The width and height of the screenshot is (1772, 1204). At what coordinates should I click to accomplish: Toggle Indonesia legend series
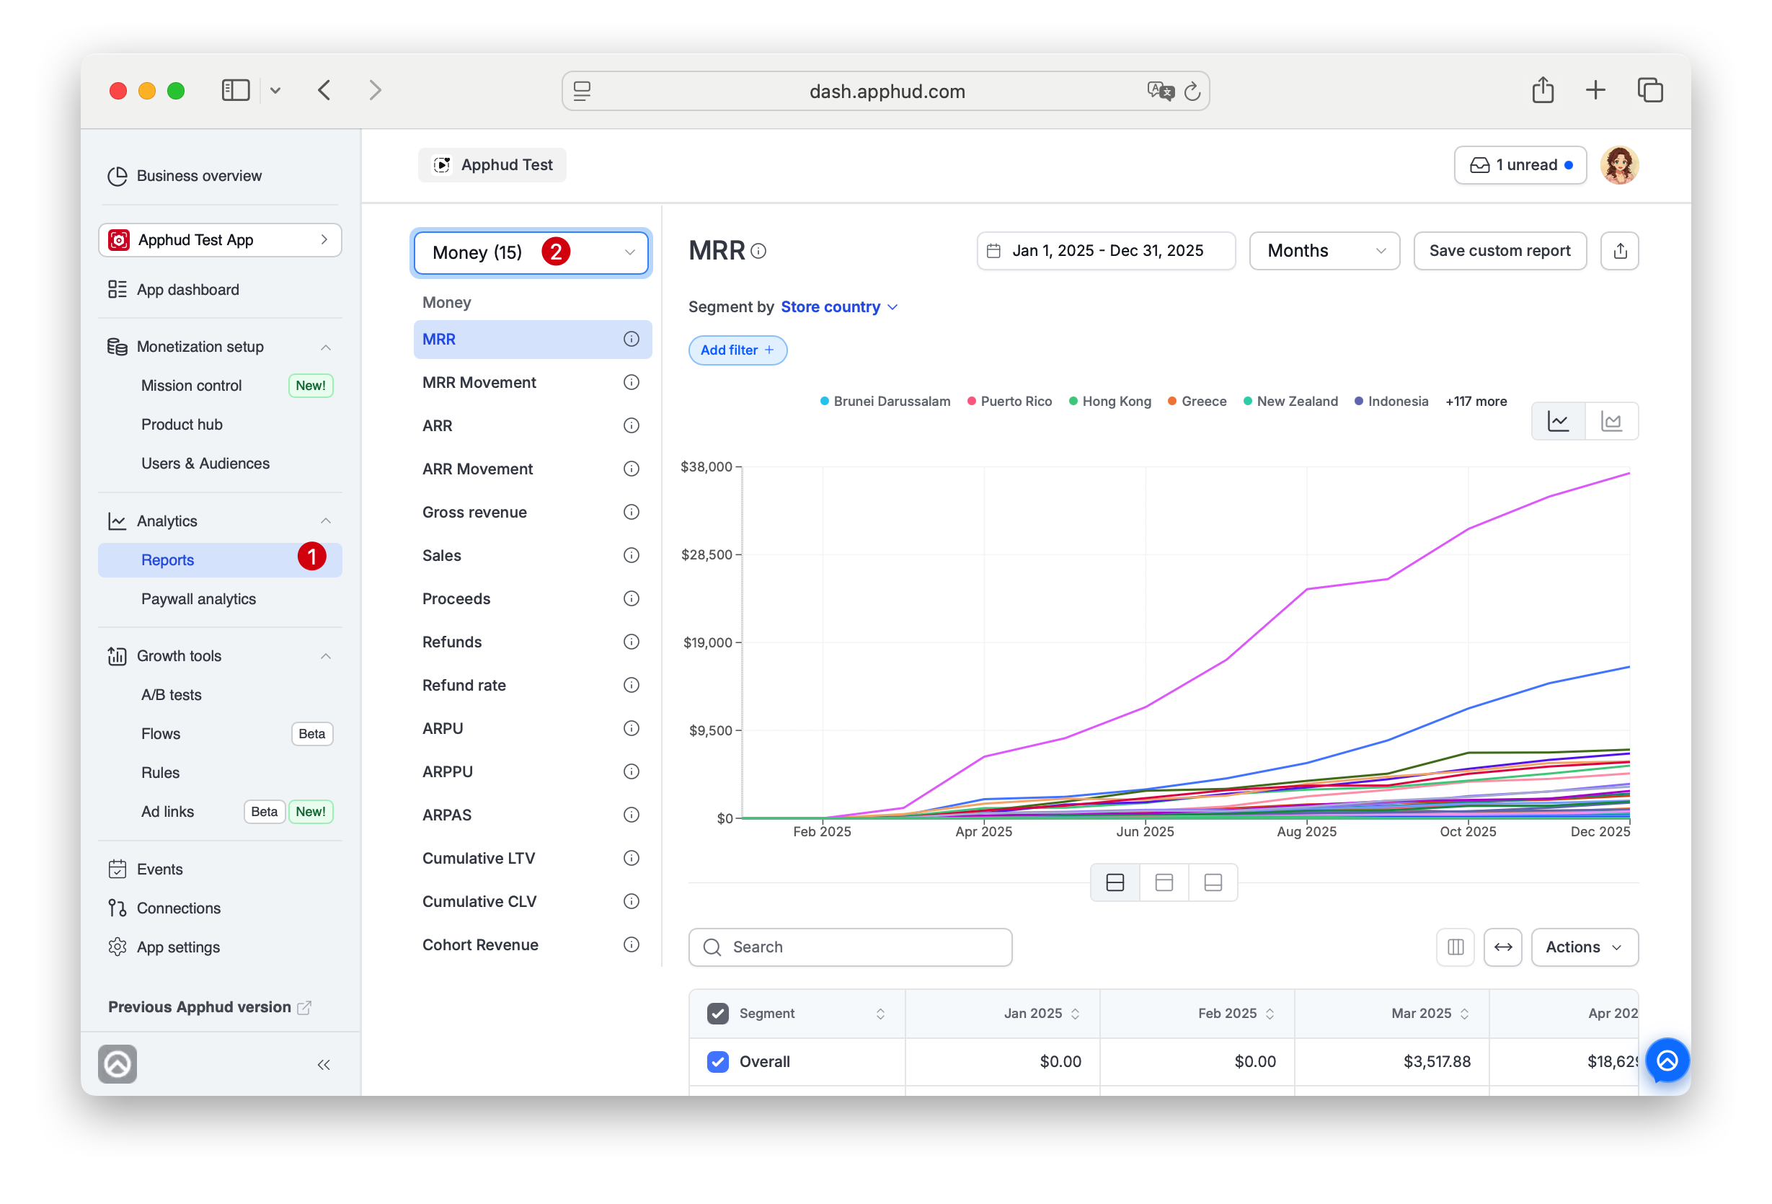click(1391, 401)
